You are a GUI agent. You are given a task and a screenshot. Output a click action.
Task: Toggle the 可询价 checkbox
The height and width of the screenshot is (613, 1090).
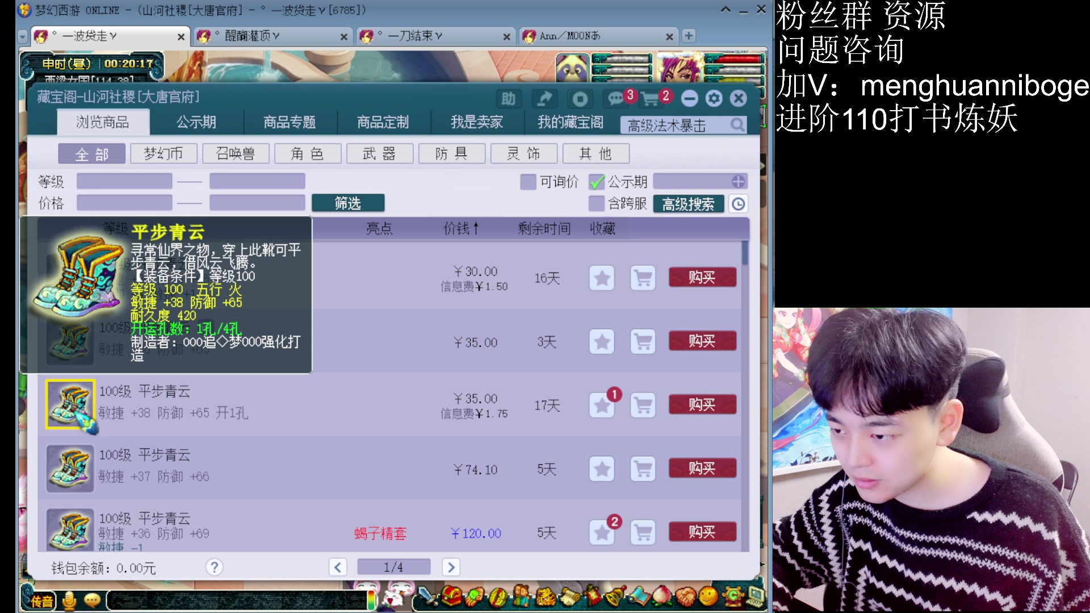pos(528,182)
